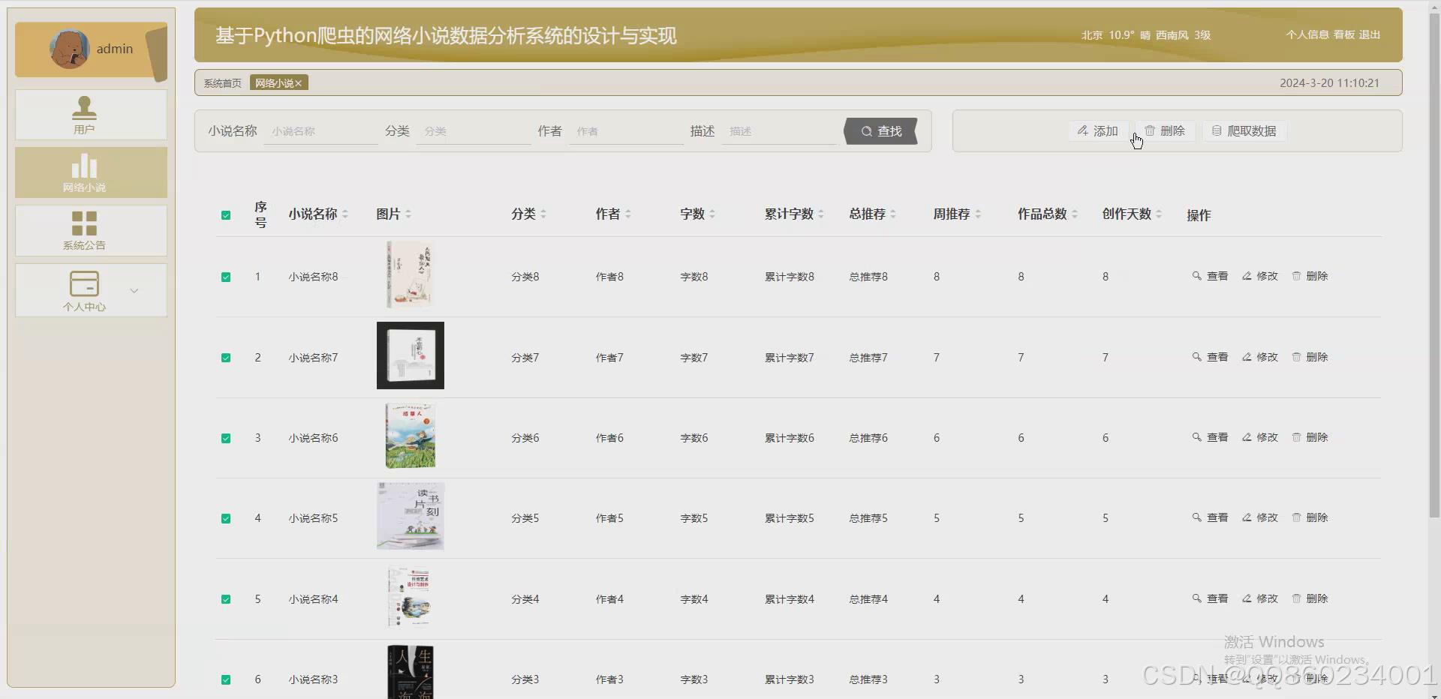Click 退出 to log out

[x=1370, y=34]
